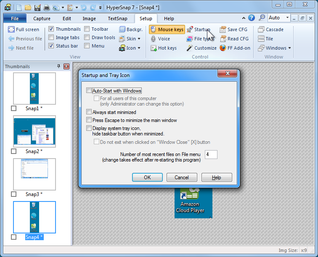Screen dimensions: 318x257
Task: Enable Auto-Start with Windows checkbox
Action: 89,90
